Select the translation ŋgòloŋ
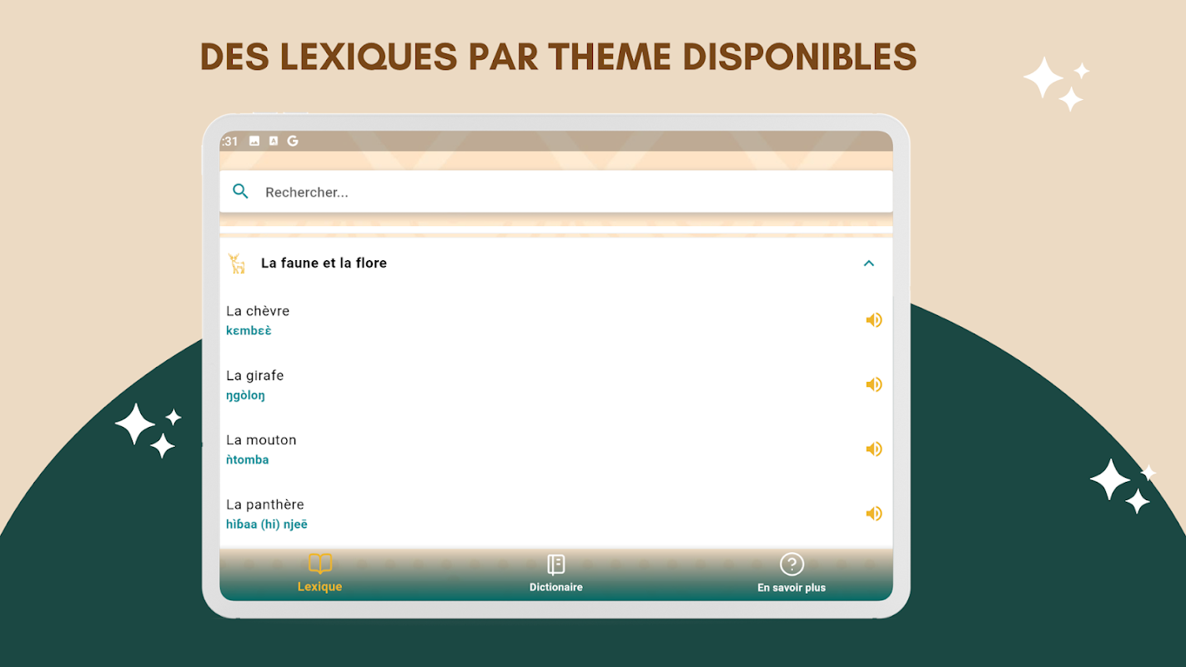 [245, 395]
